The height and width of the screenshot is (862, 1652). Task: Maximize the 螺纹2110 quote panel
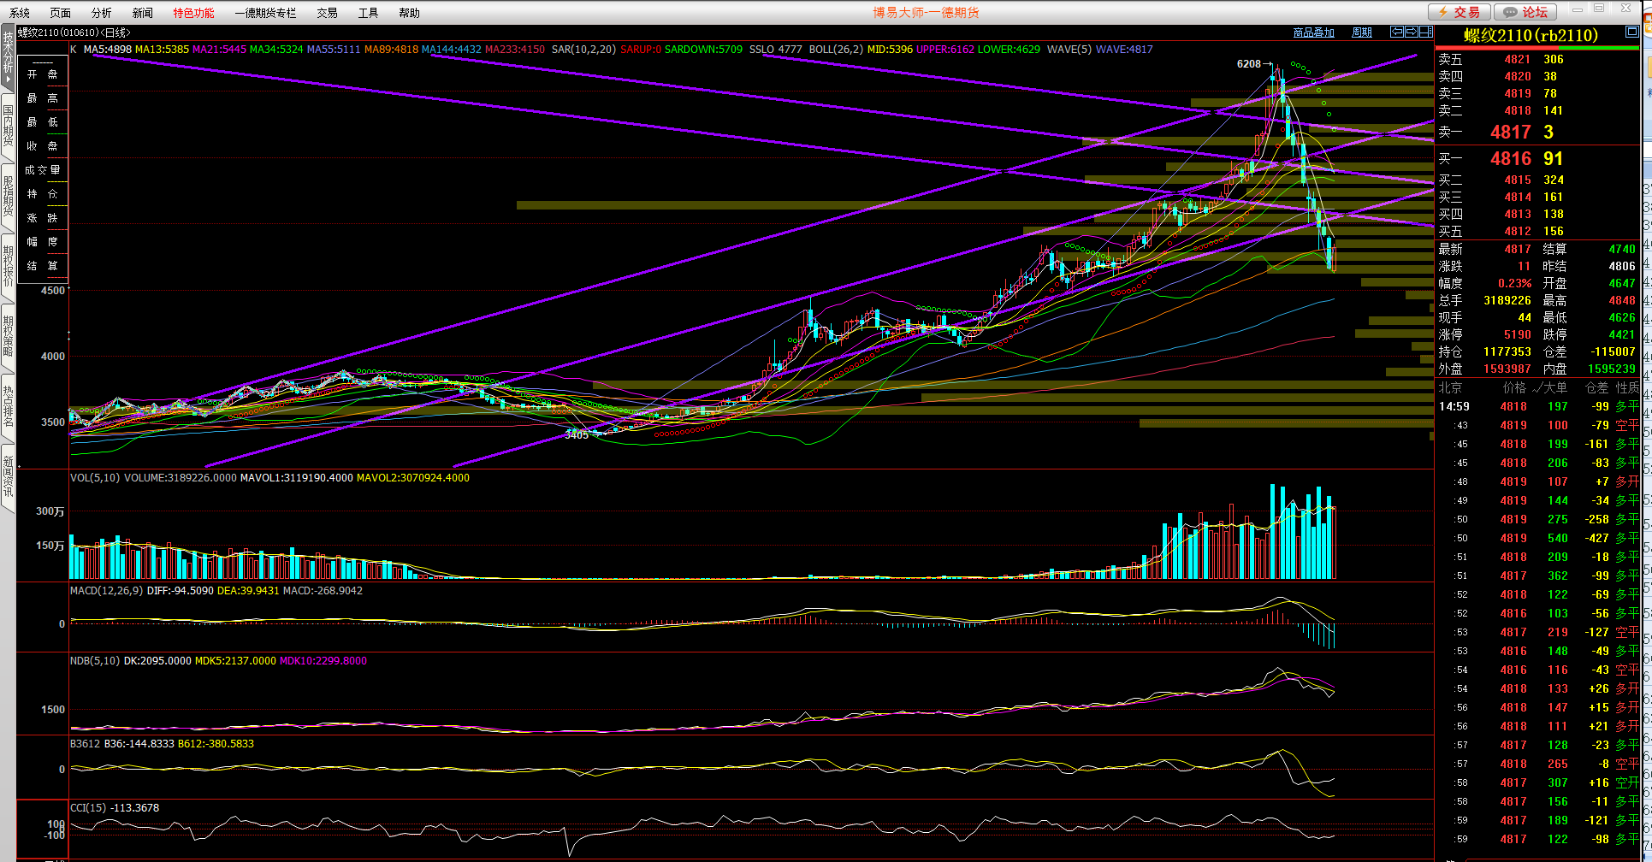[1631, 32]
